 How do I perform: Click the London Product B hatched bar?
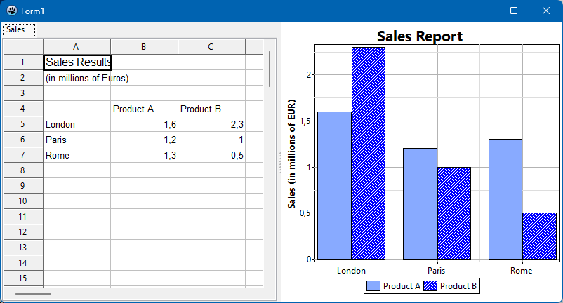(x=369, y=153)
